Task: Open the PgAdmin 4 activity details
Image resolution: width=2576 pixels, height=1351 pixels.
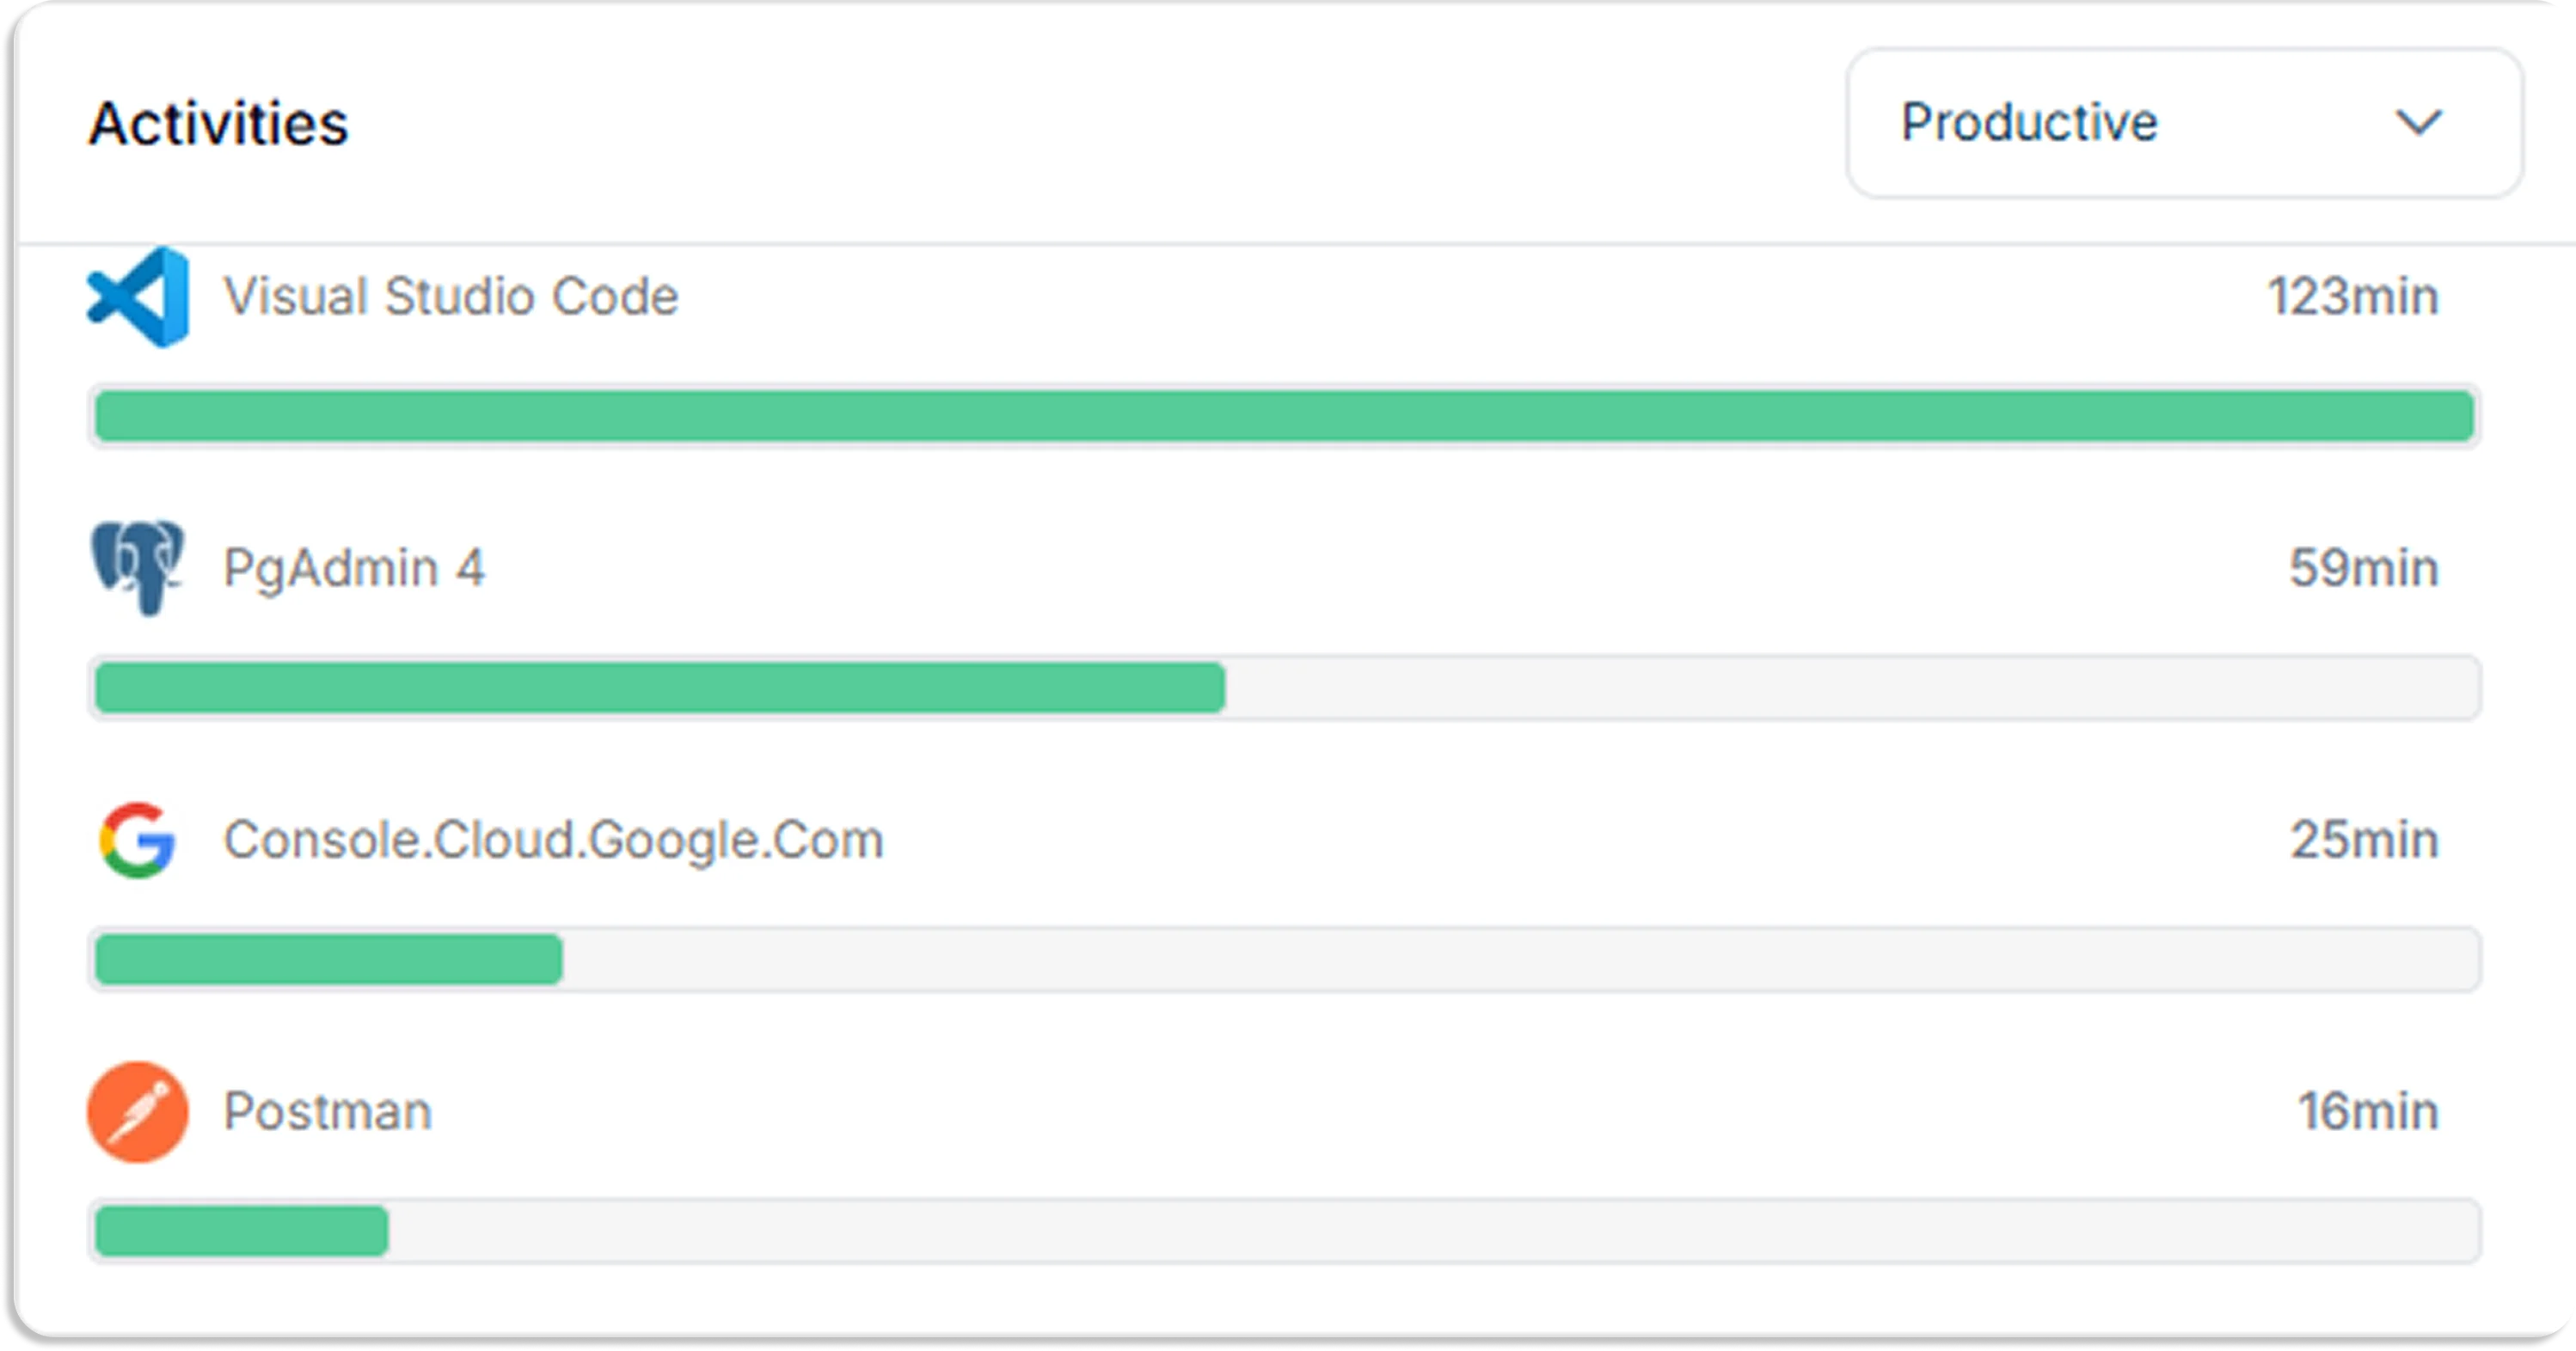Action: click(355, 567)
